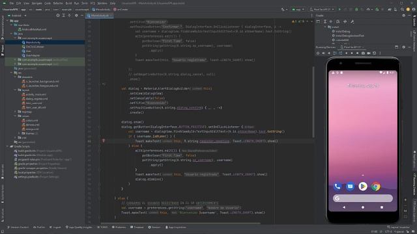
Task: Click the back arrow icon beside run configuration
Action: pos(283,9)
